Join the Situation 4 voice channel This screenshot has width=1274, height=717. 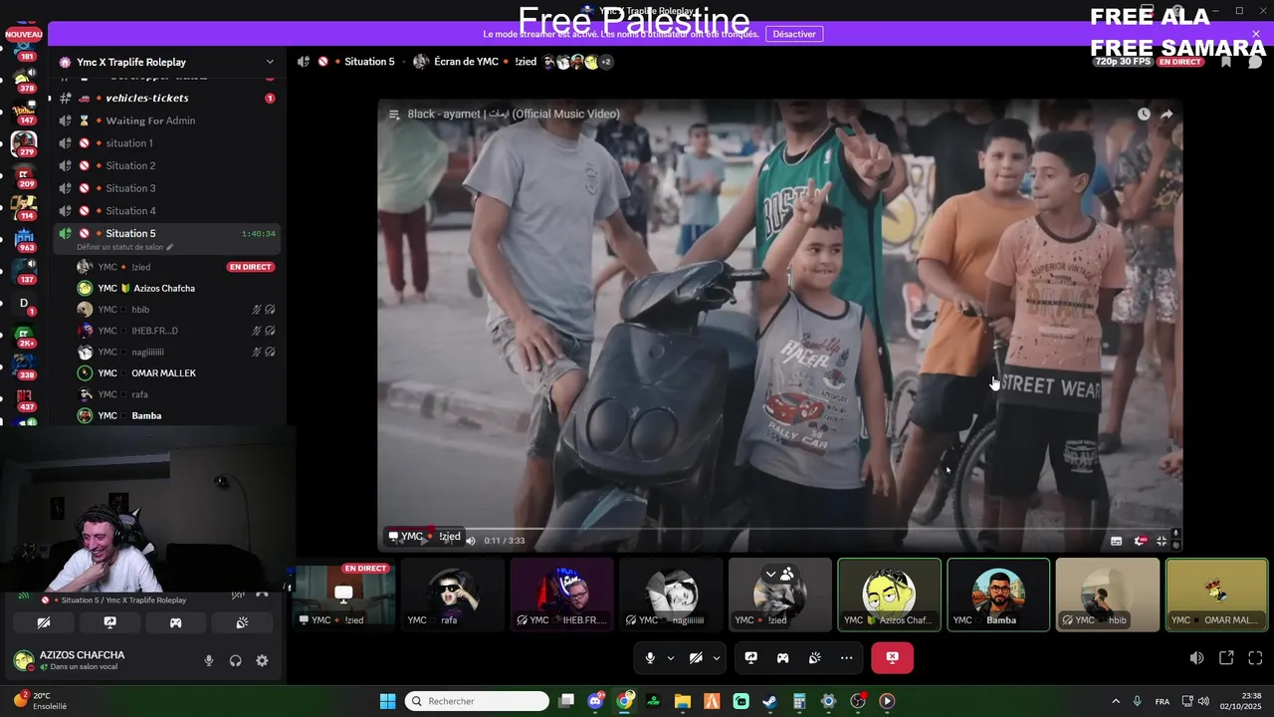[167, 211]
